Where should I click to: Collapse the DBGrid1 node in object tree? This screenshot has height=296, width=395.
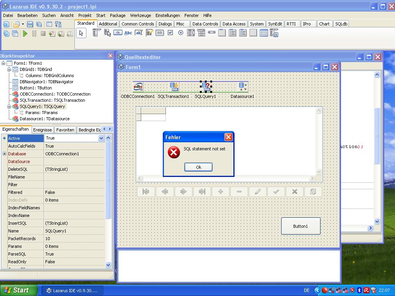pos(9,69)
